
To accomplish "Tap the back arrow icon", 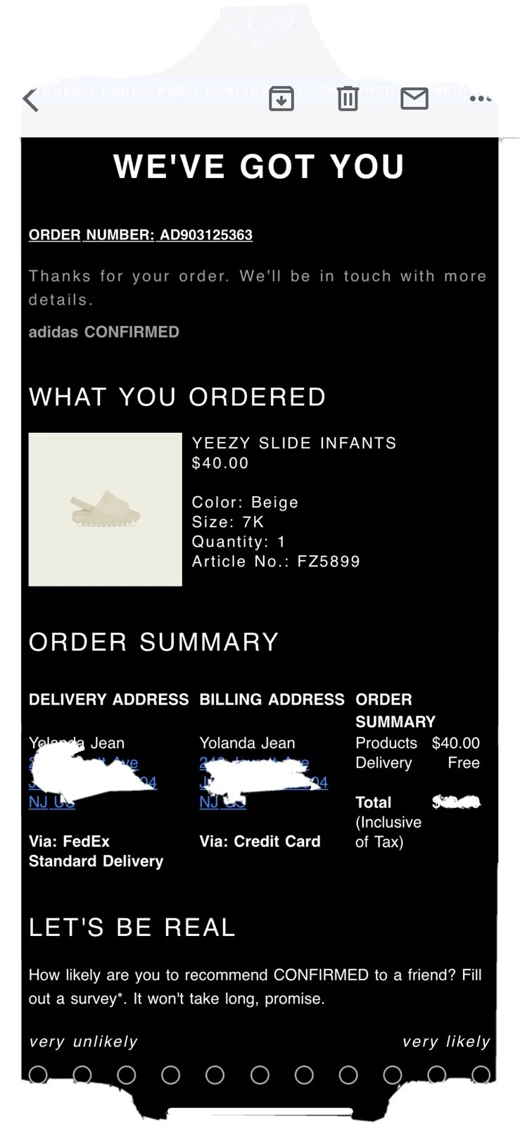I will coord(30,100).
